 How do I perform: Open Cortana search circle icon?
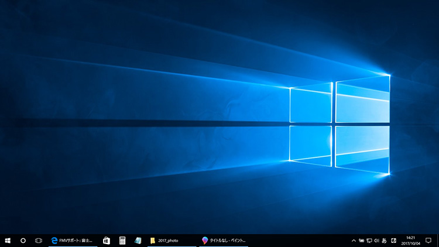23,241
